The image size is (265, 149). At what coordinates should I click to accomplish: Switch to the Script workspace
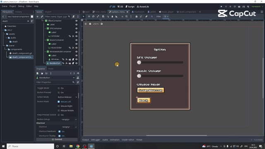point(130,7)
